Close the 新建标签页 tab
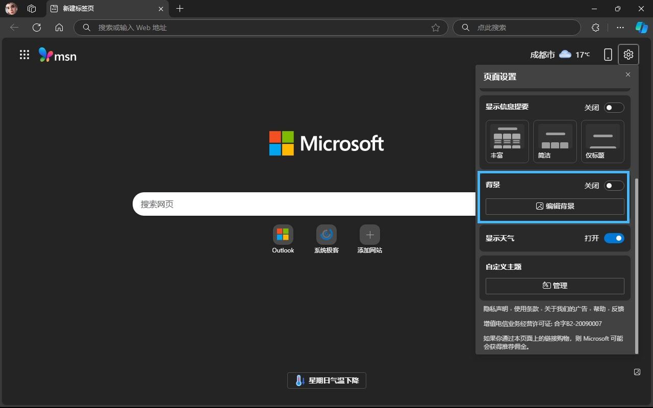The width and height of the screenshot is (653, 408). tap(161, 9)
